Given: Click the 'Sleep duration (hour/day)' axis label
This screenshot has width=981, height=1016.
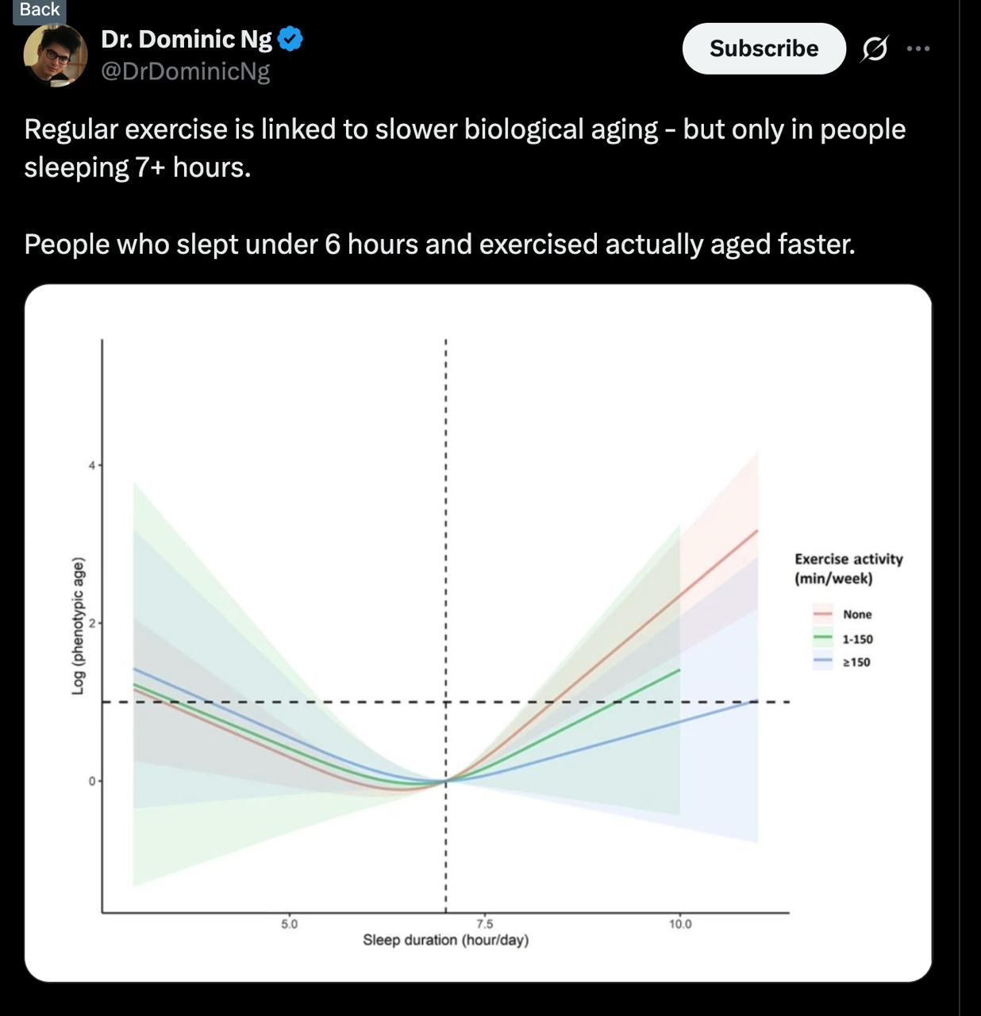Looking at the screenshot, I should [445, 940].
